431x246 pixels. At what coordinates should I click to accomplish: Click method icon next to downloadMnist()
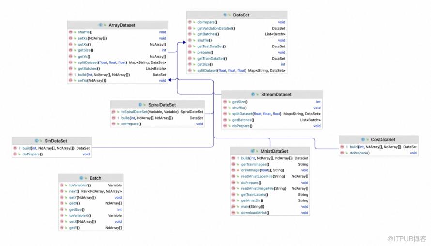tap(233, 213)
